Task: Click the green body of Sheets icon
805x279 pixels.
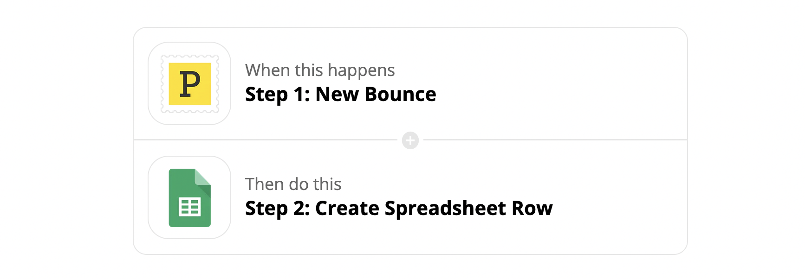Action: tap(179, 185)
